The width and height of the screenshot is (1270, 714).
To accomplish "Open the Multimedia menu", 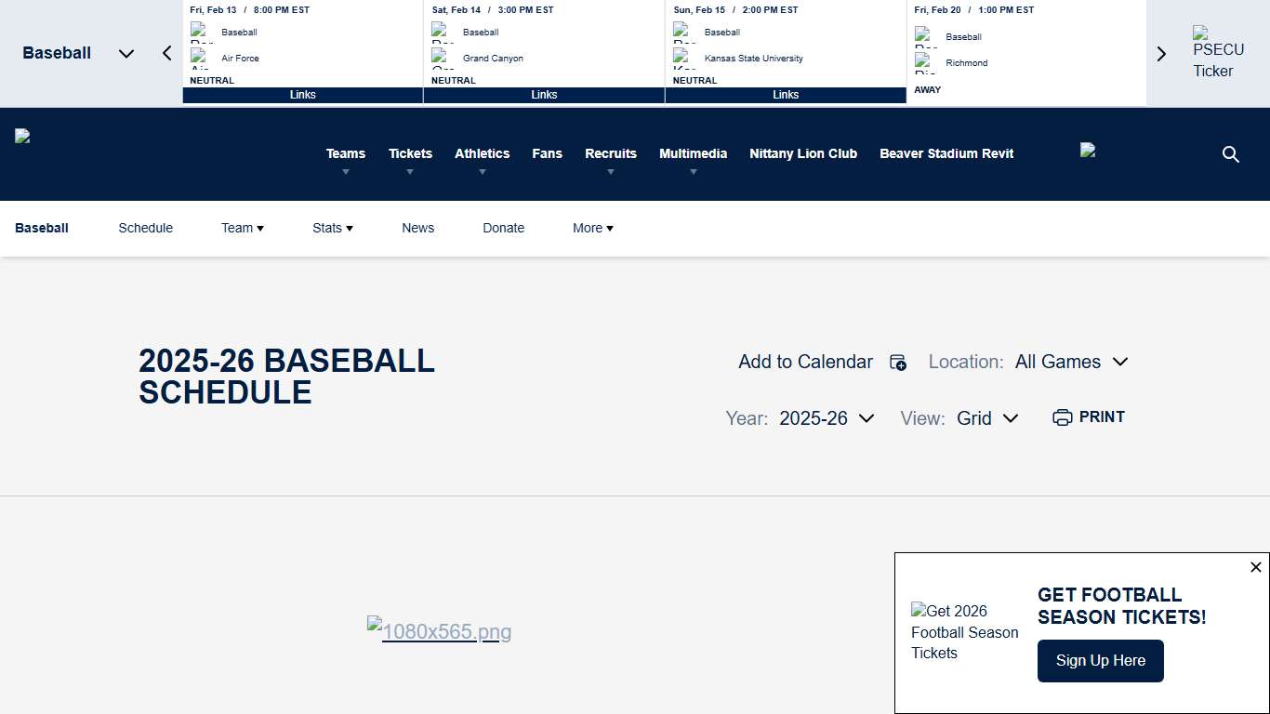I will (x=693, y=153).
